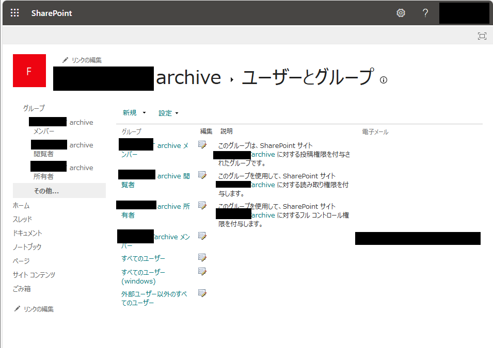Go to ホーム in the sidebar
The width and height of the screenshot is (493, 348).
pyautogui.click(x=21, y=205)
